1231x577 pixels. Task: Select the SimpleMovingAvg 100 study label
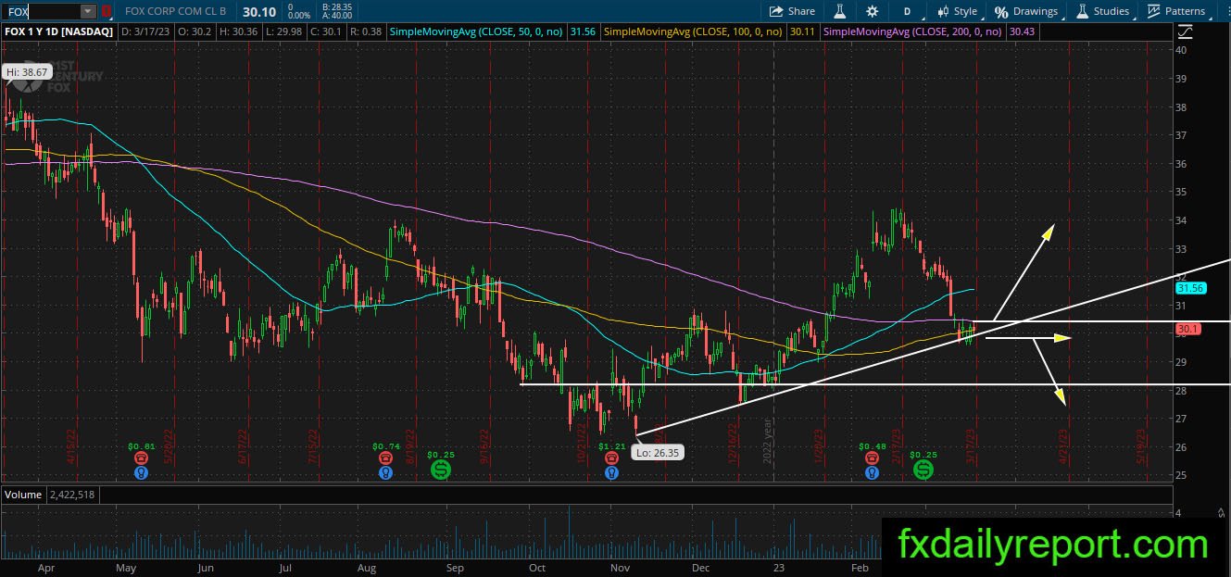pyautogui.click(x=693, y=31)
